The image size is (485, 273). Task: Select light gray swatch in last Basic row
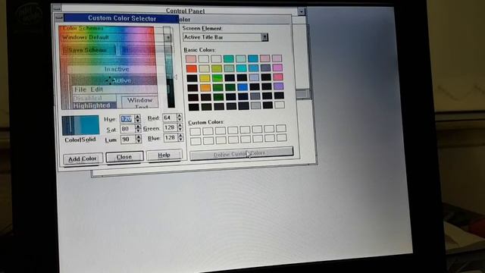point(255,105)
